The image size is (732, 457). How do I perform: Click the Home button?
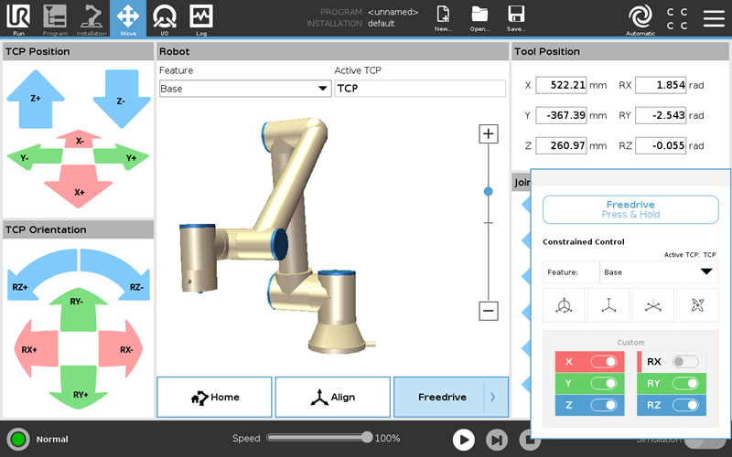tap(214, 397)
